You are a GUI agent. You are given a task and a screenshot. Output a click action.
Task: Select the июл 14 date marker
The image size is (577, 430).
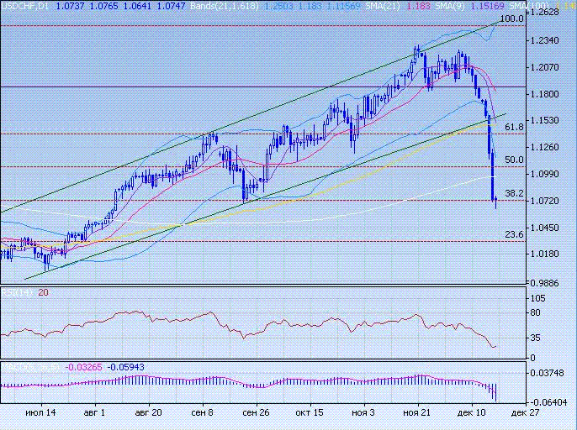coord(40,413)
